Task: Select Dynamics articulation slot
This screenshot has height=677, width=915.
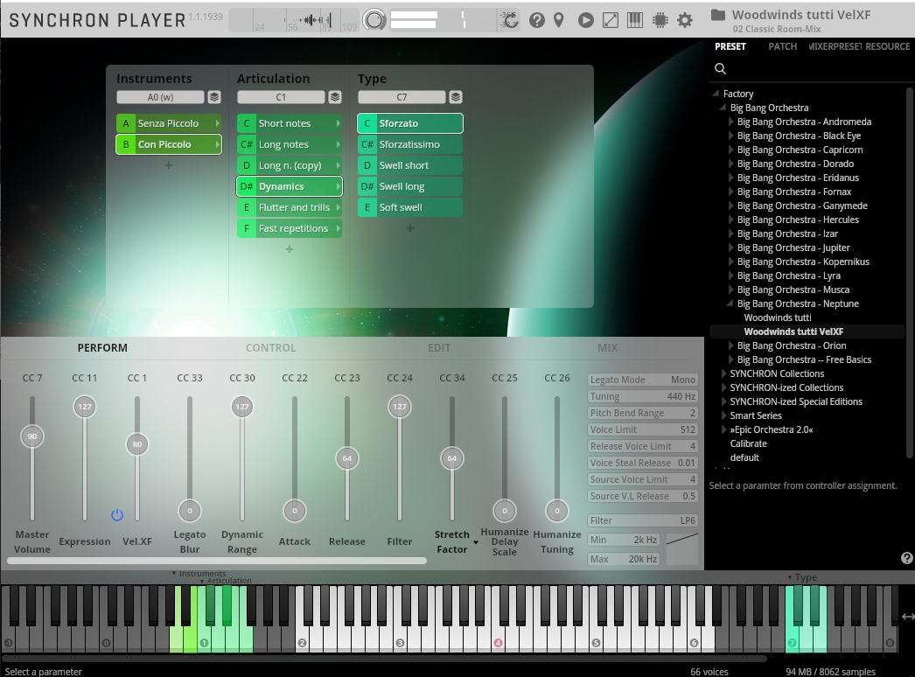Action: point(290,186)
